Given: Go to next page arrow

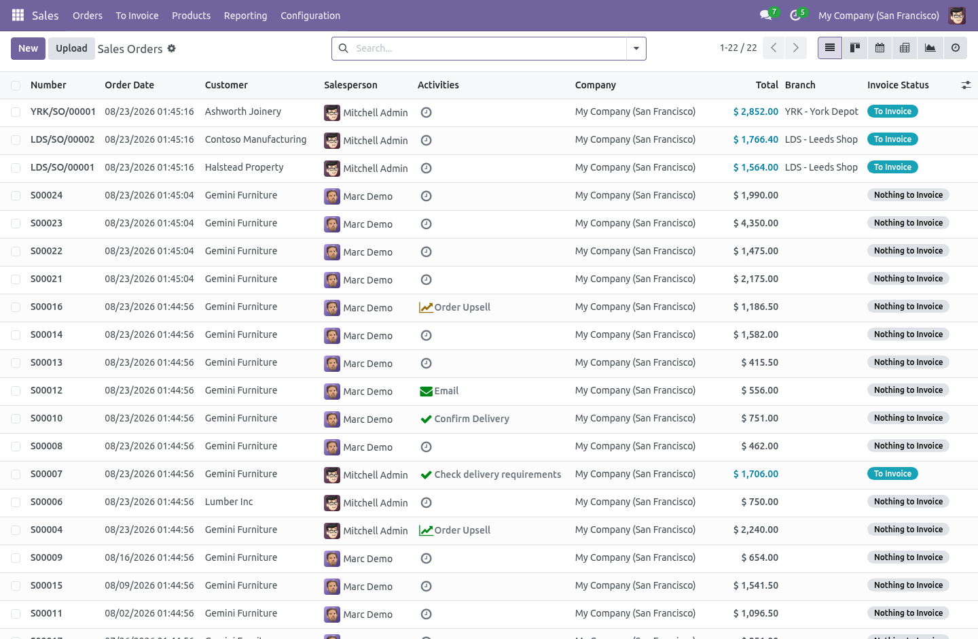Looking at the screenshot, I should [x=796, y=48].
